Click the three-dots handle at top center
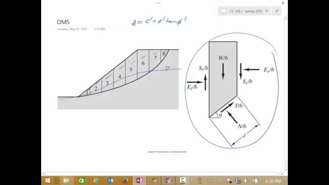 [x=158, y=3]
